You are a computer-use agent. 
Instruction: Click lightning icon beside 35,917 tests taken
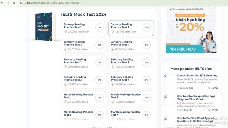coord(65,84)
